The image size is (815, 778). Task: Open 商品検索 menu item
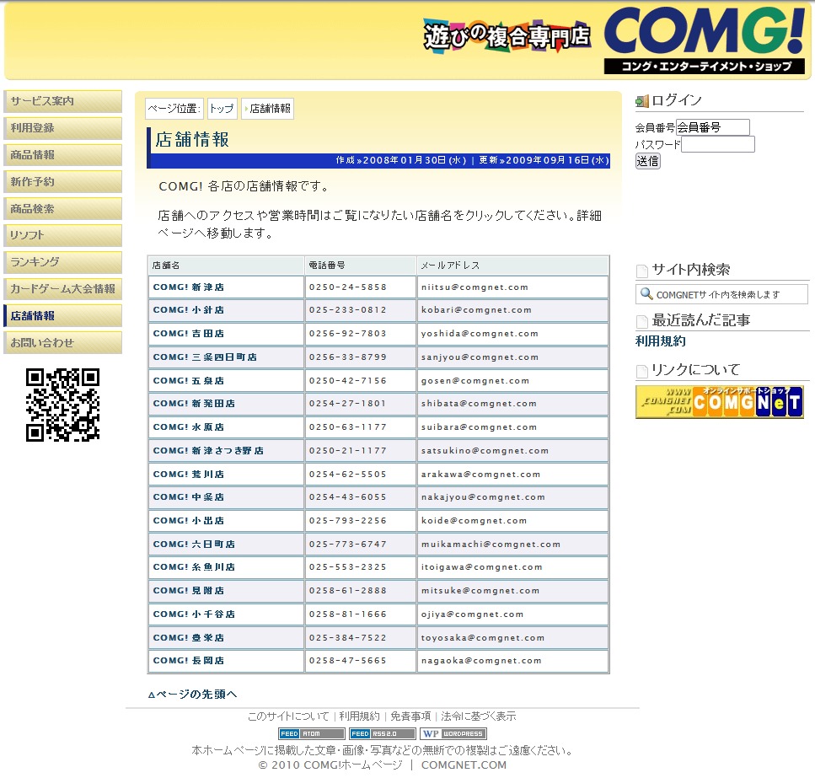point(63,209)
